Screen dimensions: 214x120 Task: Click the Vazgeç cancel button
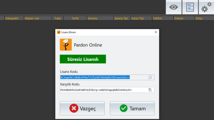(x=82, y=108)
